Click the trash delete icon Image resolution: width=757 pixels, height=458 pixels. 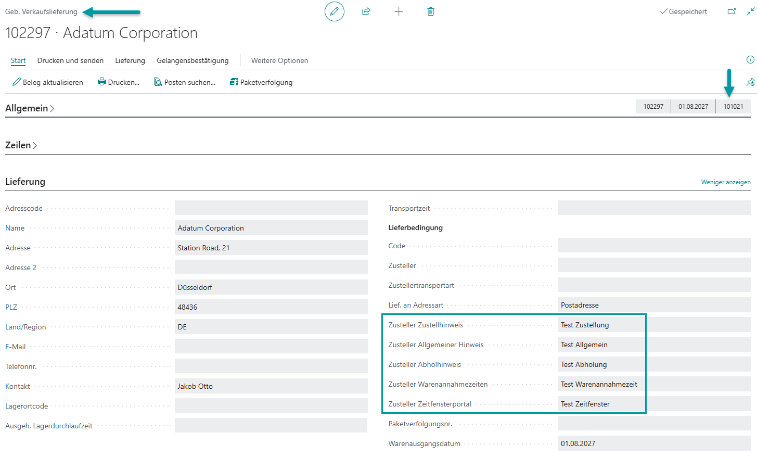coord(431,11)
